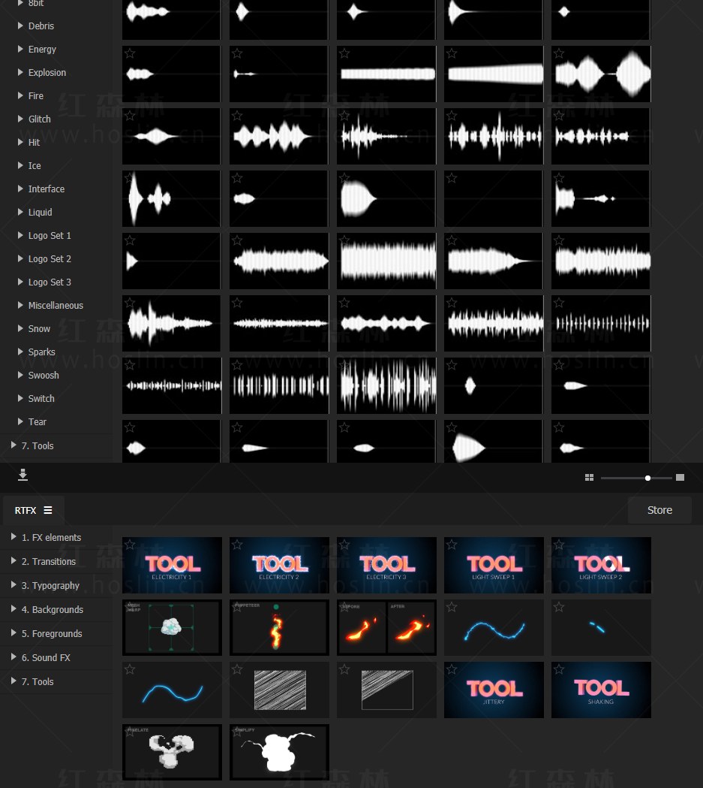Expand the Swoosh folder arrow
The height and width of the screenshot is (788, 703).
[20, 375]
